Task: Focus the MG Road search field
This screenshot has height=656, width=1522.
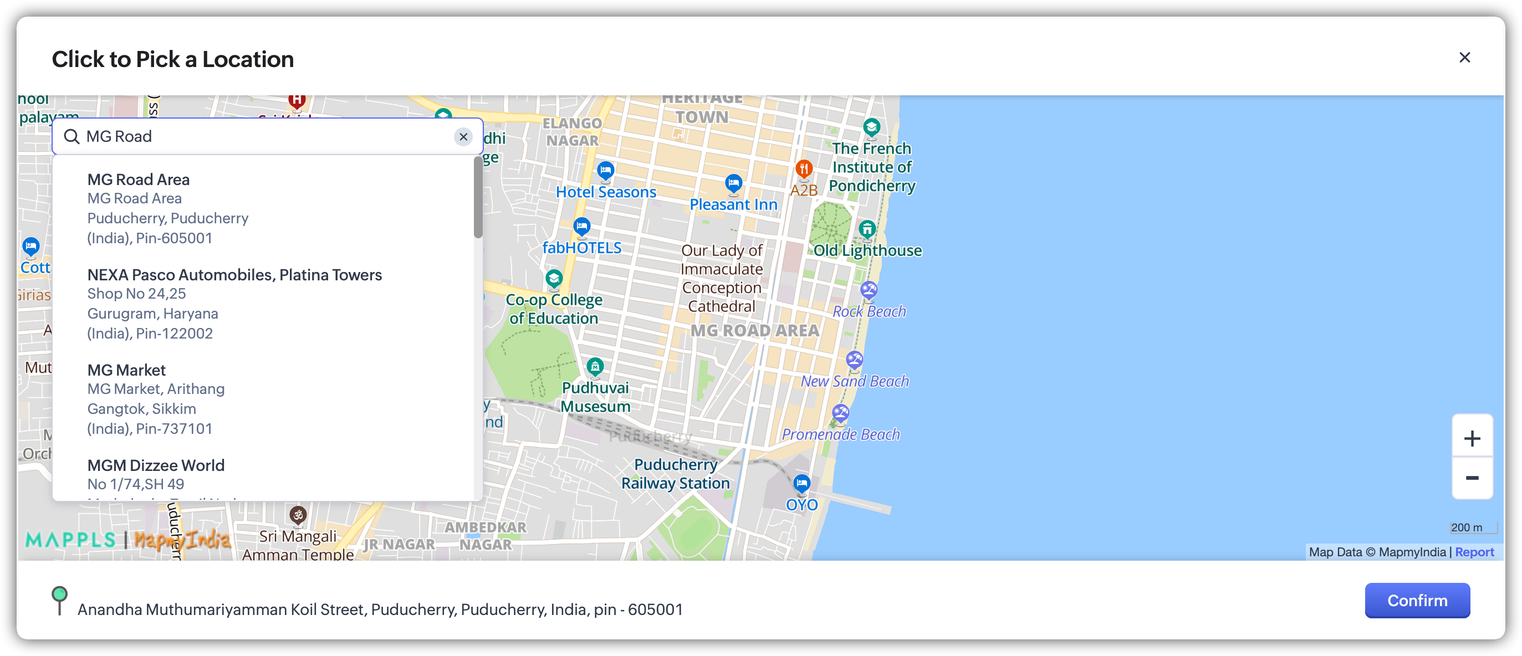Action: pyautogui.click(x=266, y=137)
